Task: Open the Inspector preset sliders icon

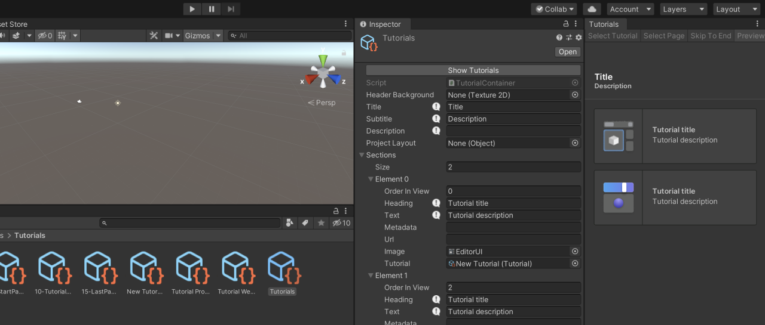Action: tap(569, 38)
